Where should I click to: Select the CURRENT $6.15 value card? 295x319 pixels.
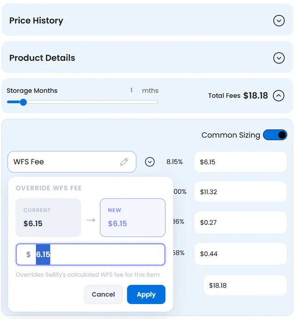(48, 218)
